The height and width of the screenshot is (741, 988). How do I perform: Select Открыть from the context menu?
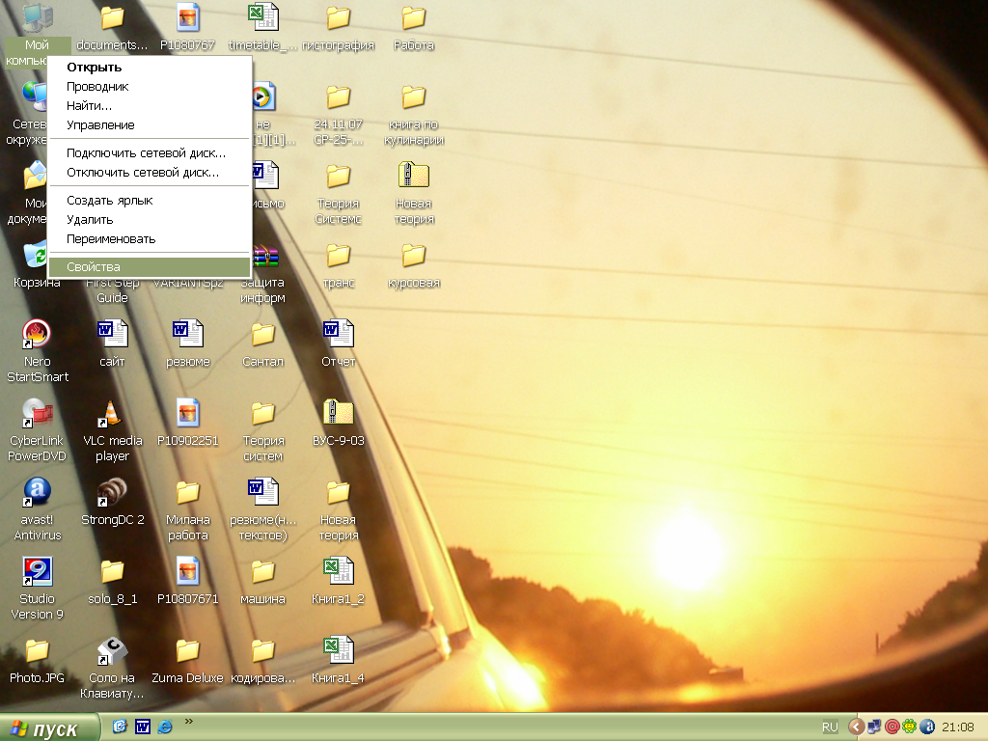[150, 68]
